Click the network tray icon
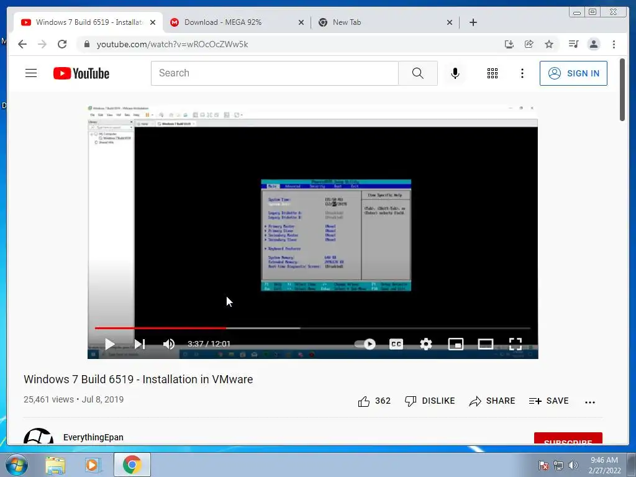The width and height of the screenshot is (636, 477). click(x=558, y=465)
